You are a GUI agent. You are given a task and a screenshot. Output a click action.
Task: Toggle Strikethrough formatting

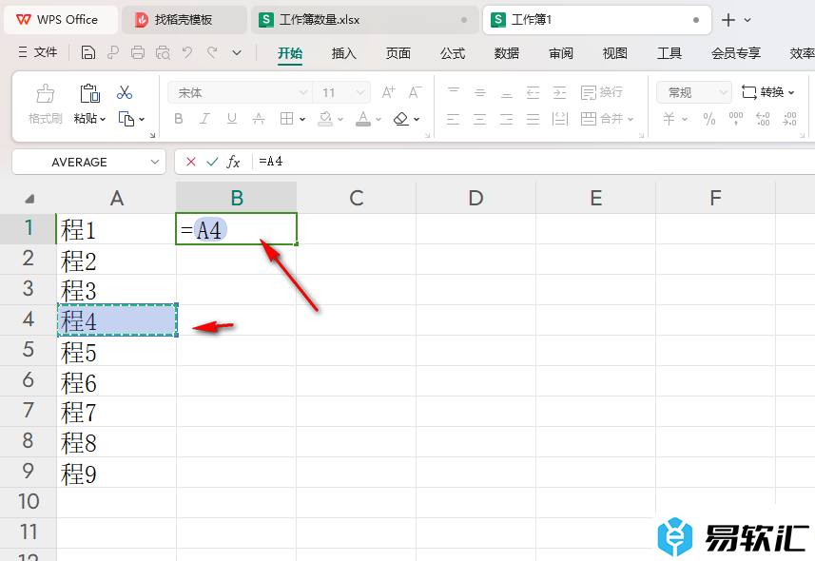[259, 119]
